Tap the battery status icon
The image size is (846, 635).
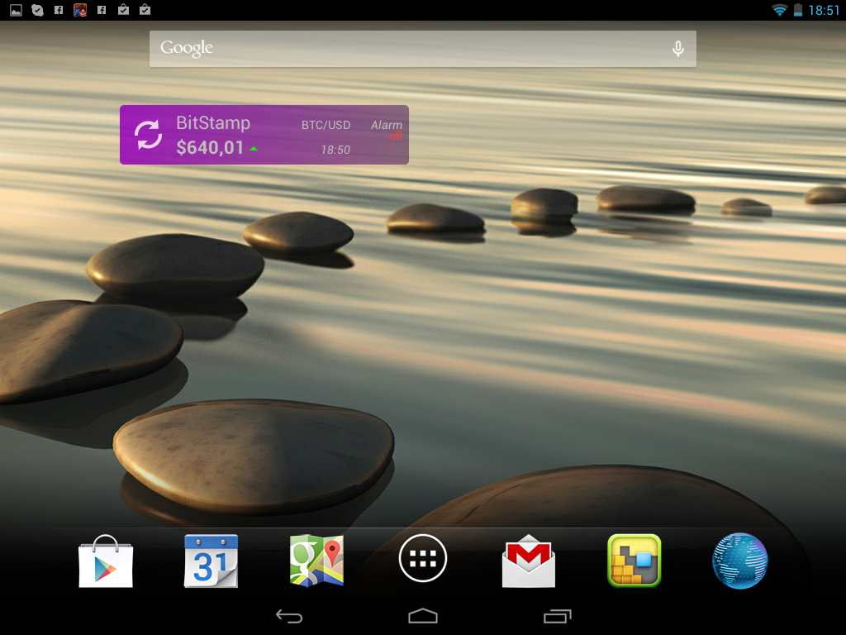coord(798,10)
